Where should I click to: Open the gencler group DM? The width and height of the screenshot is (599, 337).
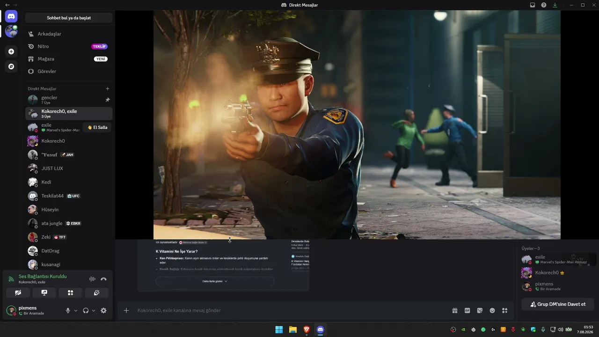pos(69,100)
